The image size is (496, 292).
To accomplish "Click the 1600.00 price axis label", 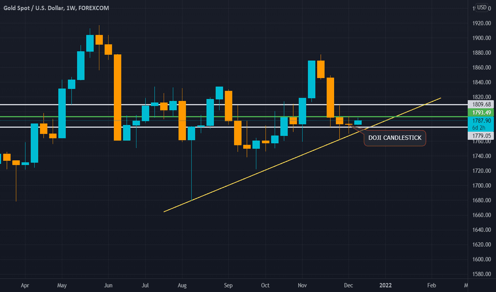I will click(x=482, y=260).
